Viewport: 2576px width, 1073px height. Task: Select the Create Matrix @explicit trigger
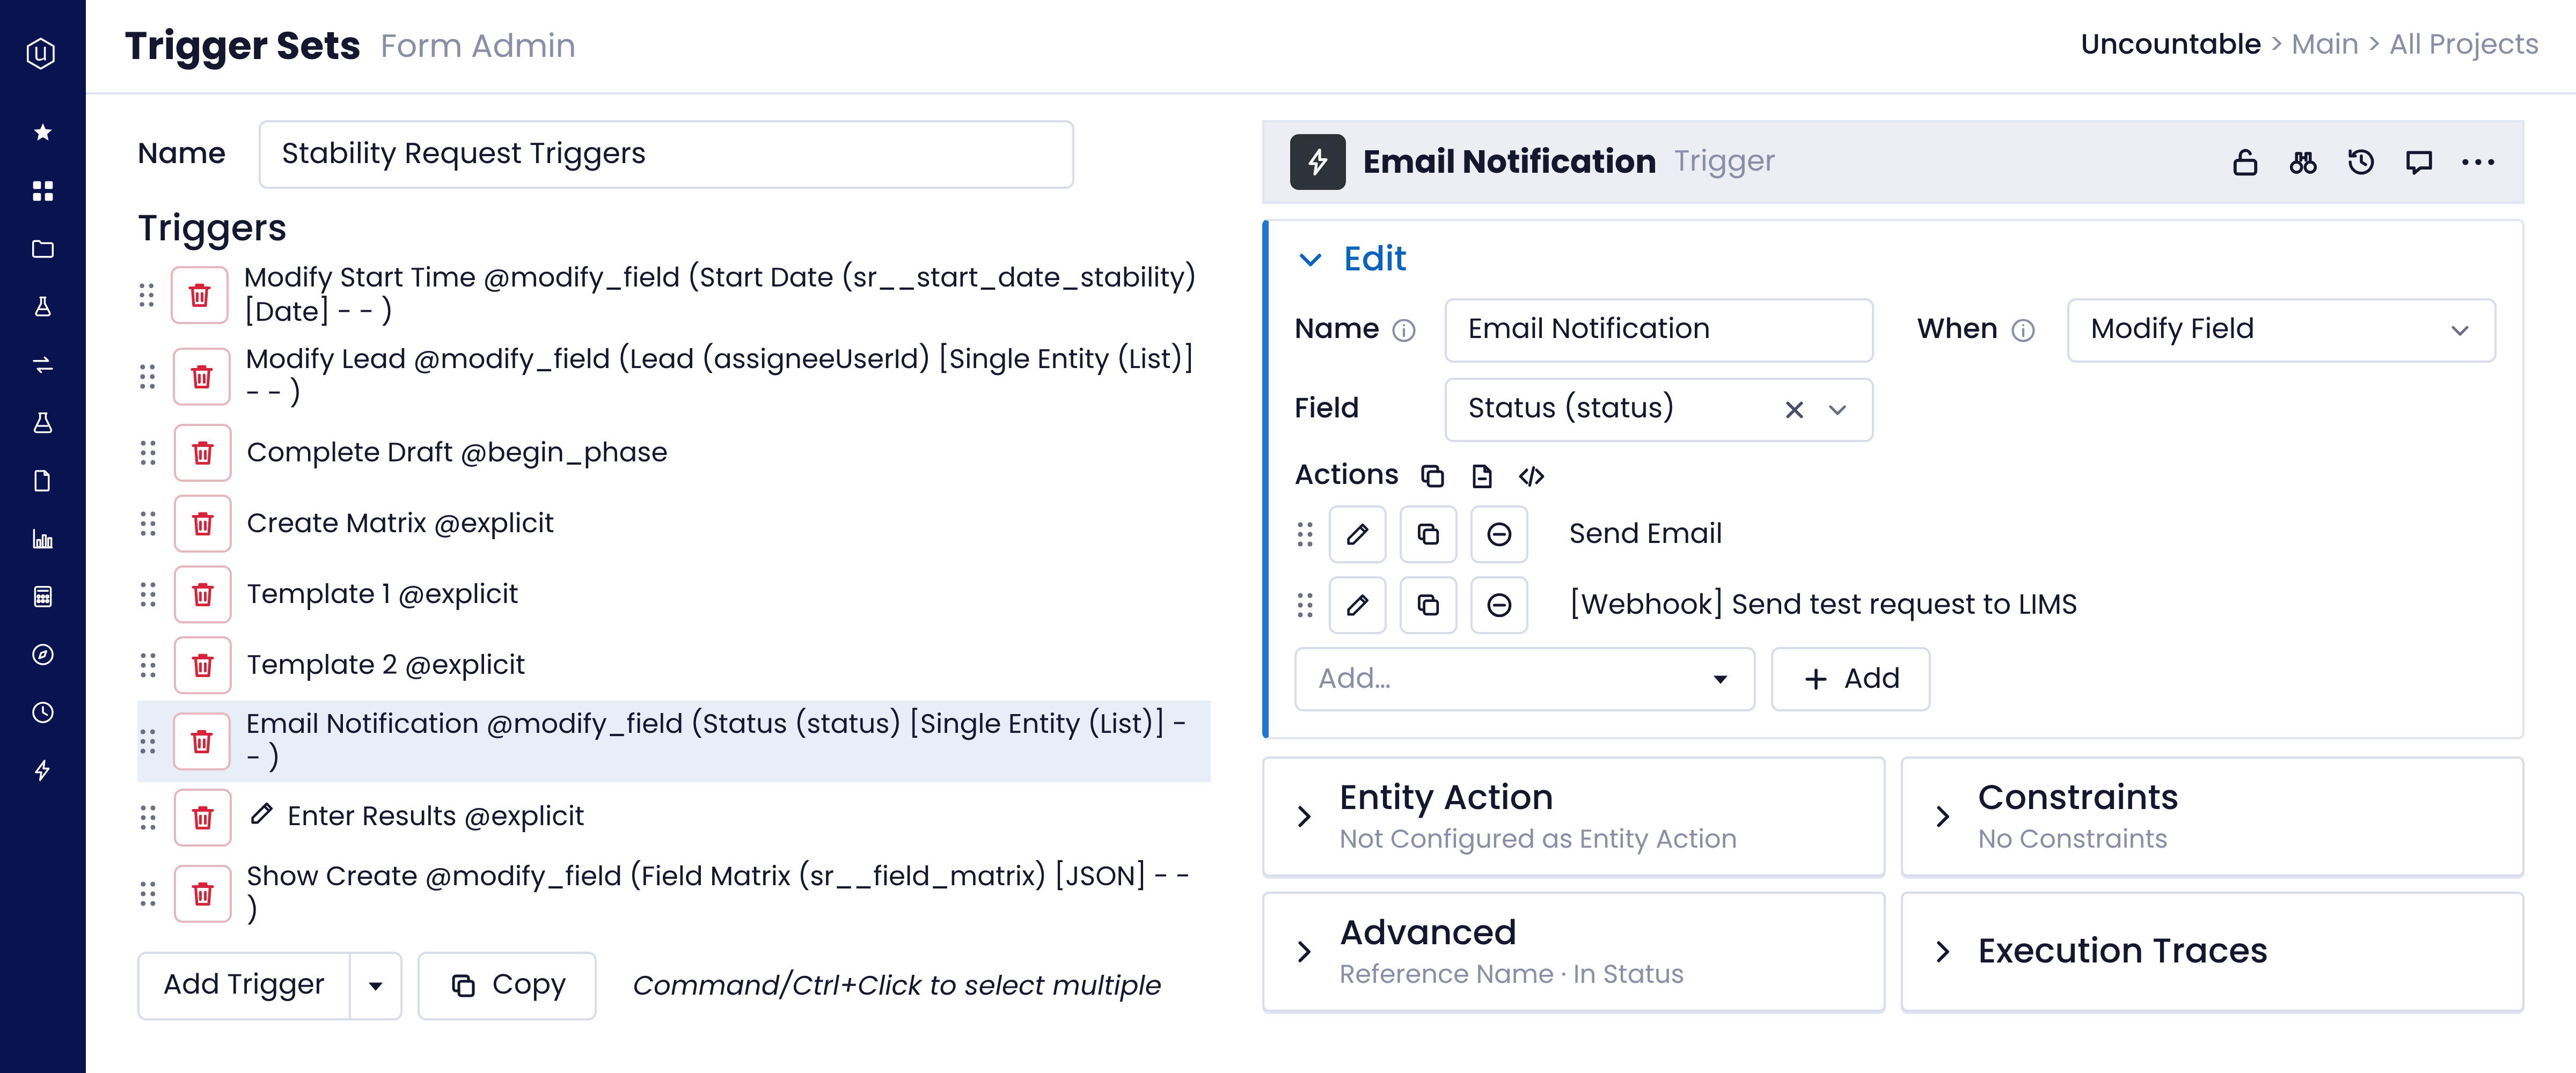coord(400,523)
